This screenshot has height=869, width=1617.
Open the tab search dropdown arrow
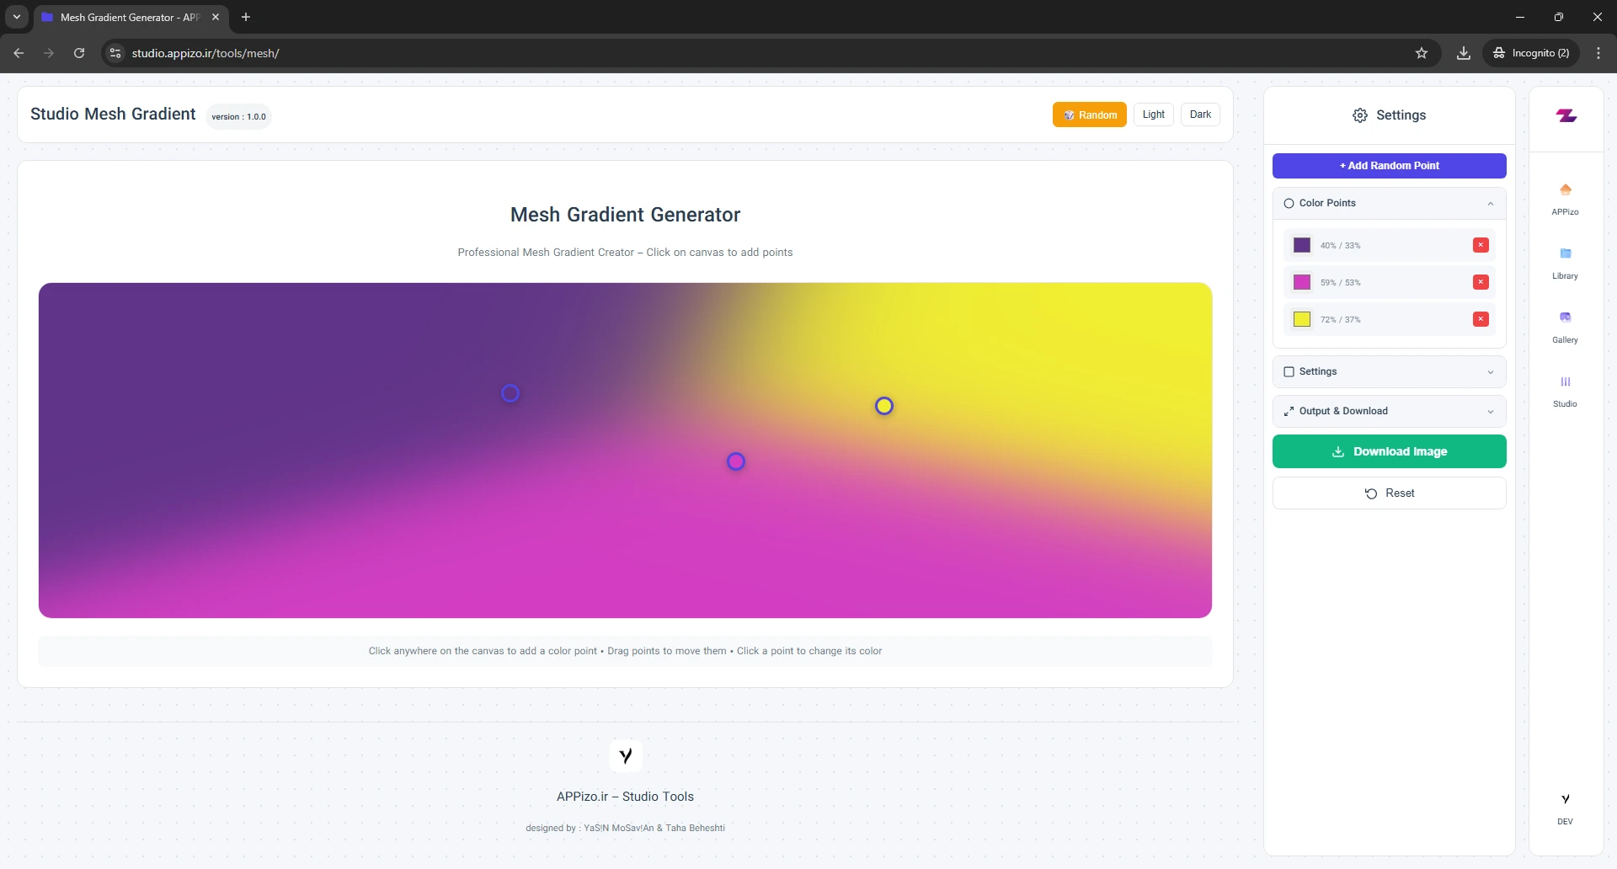point(16,17)
